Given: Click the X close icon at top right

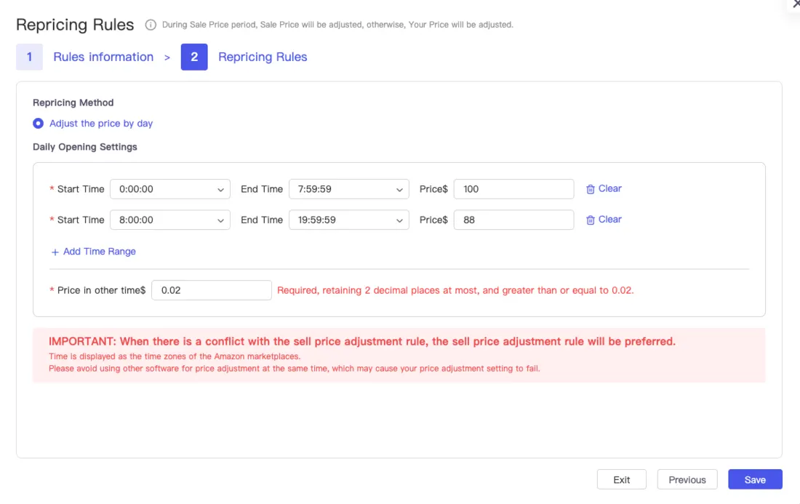Looking at the screenshot, I should 796,4.
